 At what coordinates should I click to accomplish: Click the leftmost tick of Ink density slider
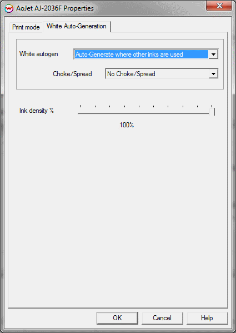[81, 106]
